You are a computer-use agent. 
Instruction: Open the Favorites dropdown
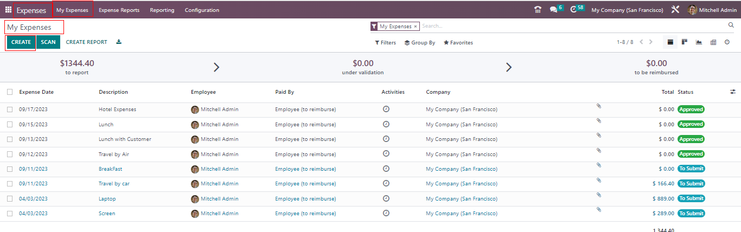458,43
